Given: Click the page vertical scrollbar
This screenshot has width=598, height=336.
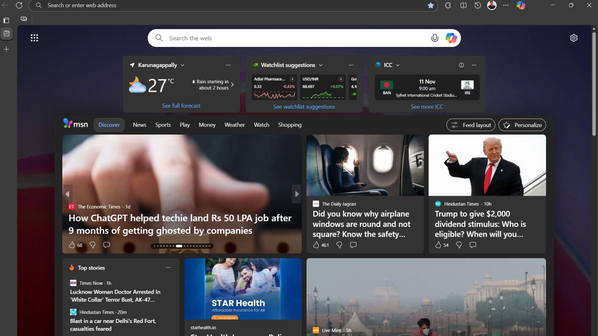Looking at the screenshot, I should tap(594, 84).
